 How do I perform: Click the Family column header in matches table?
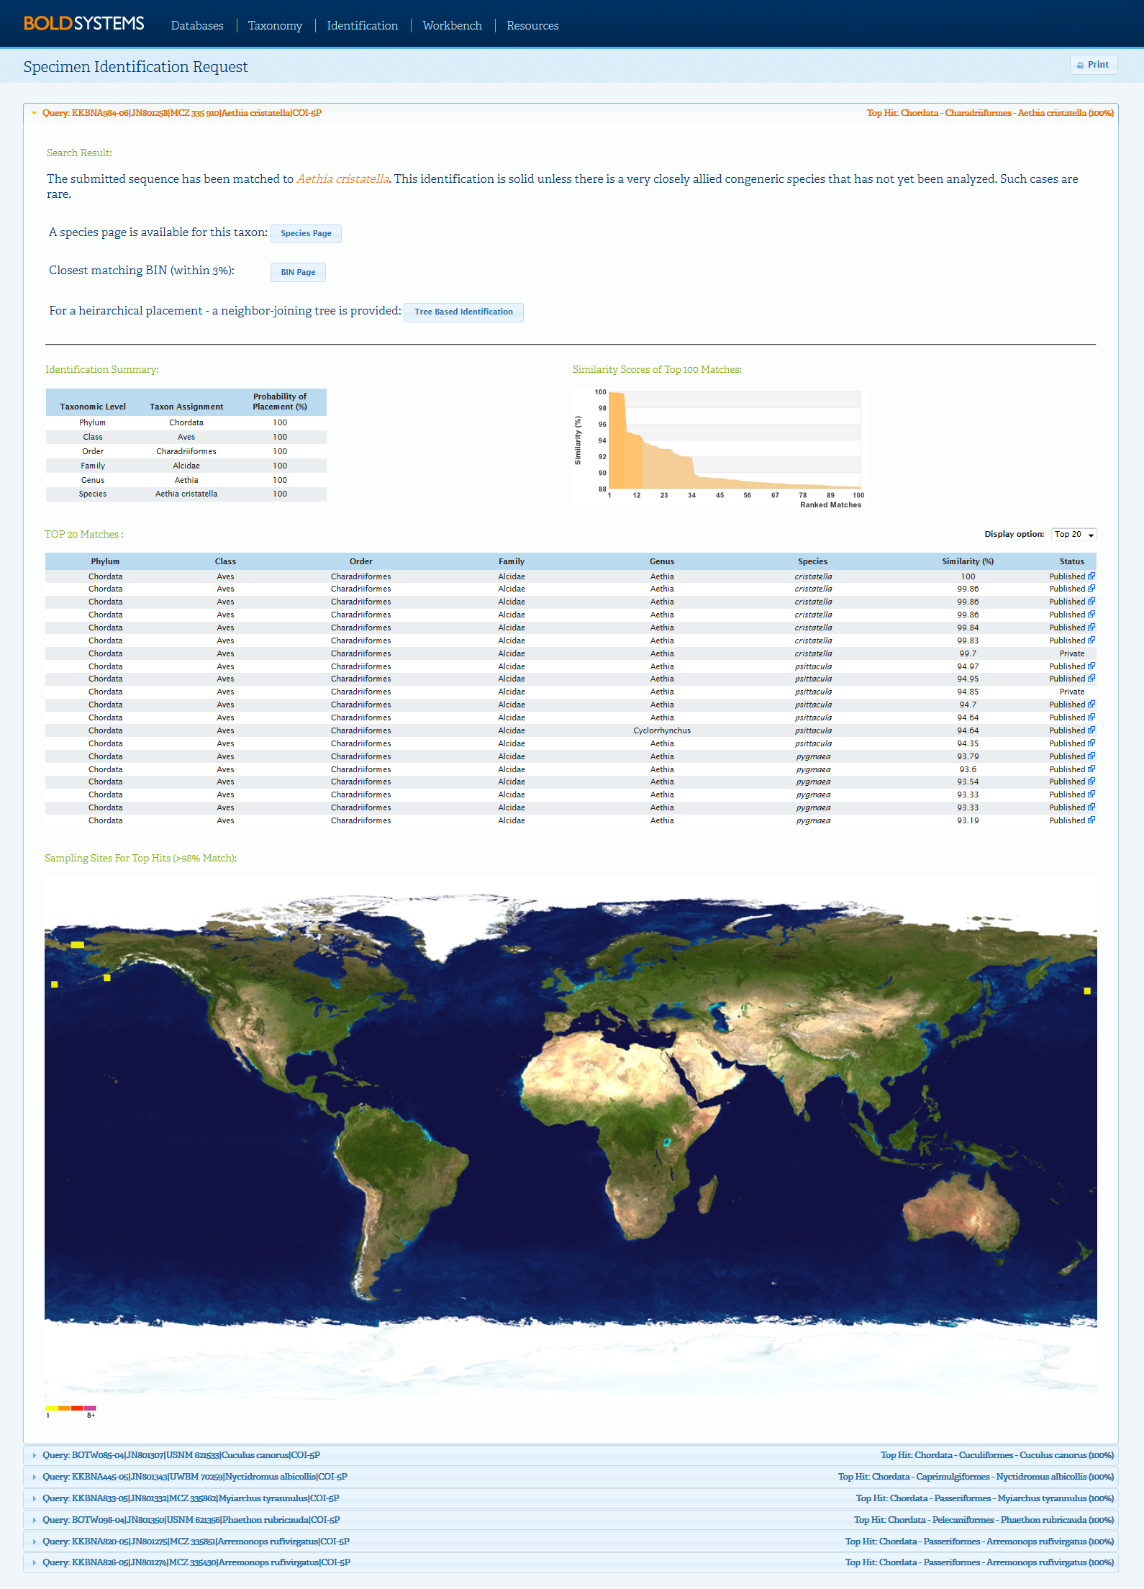512,561
